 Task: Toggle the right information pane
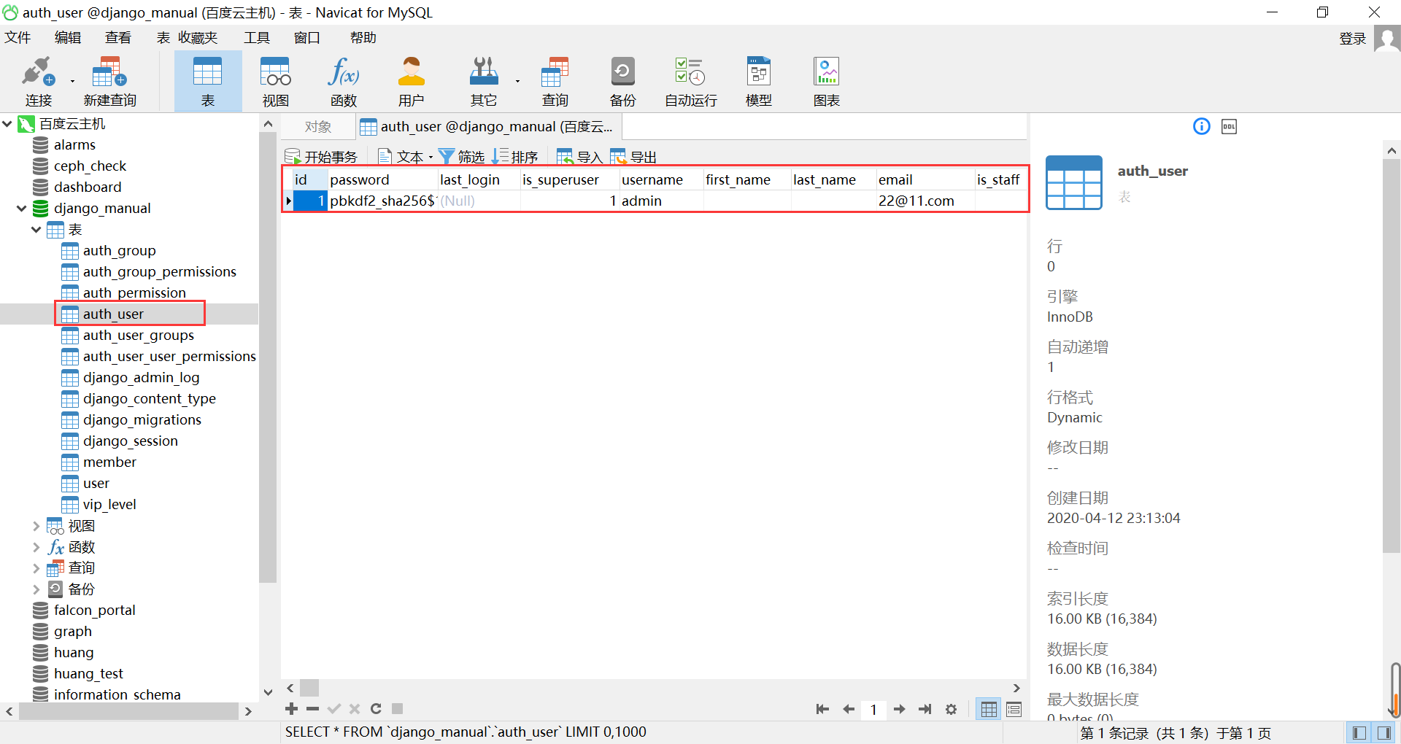point(1384,733)
